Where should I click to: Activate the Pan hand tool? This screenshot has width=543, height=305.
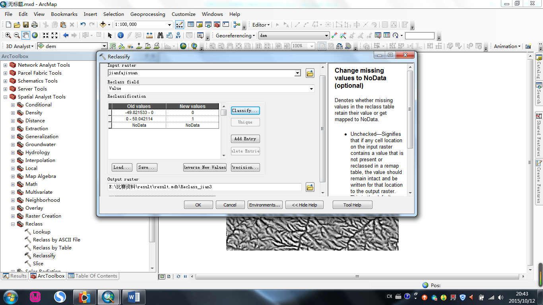tap(25, 35)
